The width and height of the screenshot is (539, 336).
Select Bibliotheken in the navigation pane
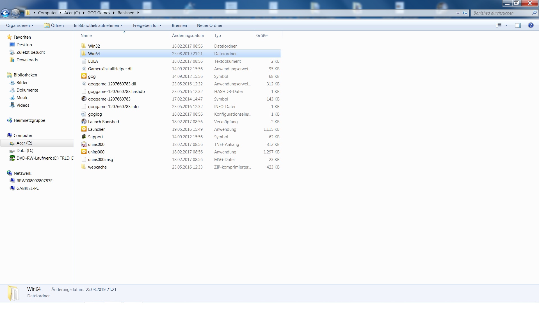[x=25, y=75]
